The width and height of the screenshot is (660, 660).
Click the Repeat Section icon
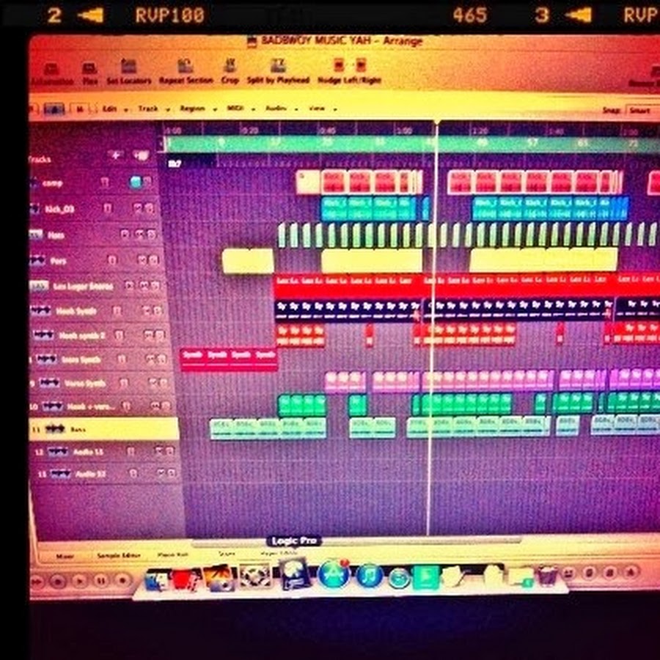186,66
